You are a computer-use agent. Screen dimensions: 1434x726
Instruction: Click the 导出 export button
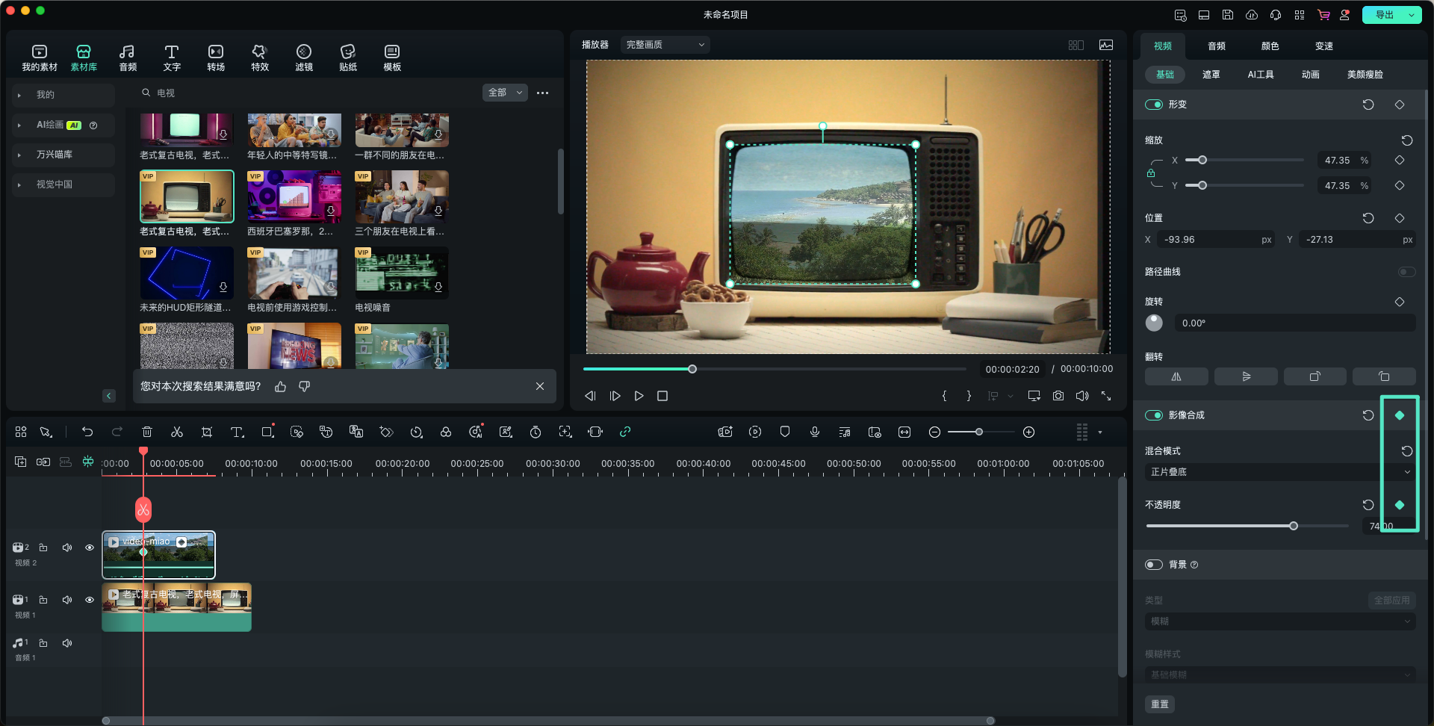point(1384,15)
